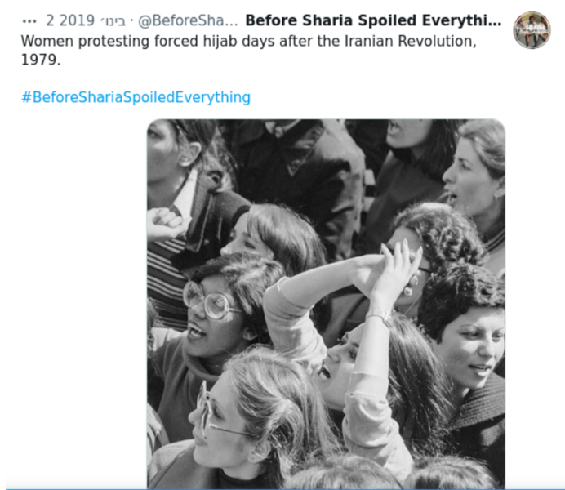Open the three-dot more options menu
This screenshot has height=490, width=565.
(x=29, y=21)
